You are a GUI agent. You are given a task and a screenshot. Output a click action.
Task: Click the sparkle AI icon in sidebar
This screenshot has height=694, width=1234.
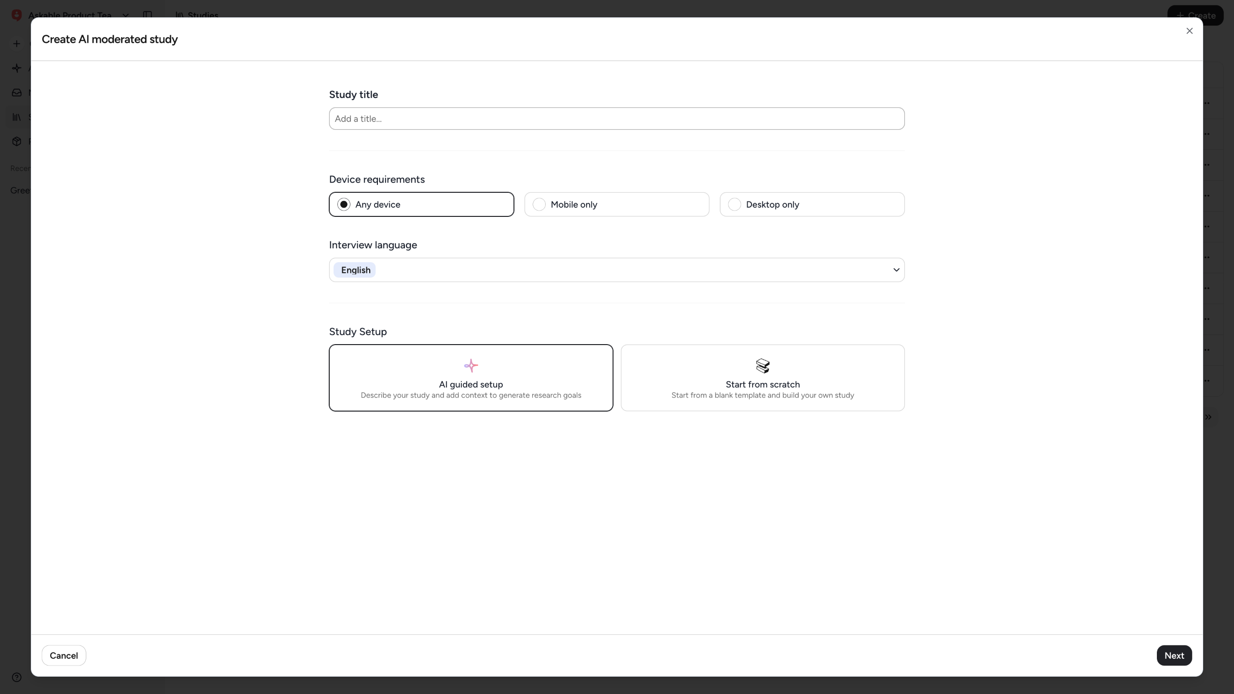point(17,68)
